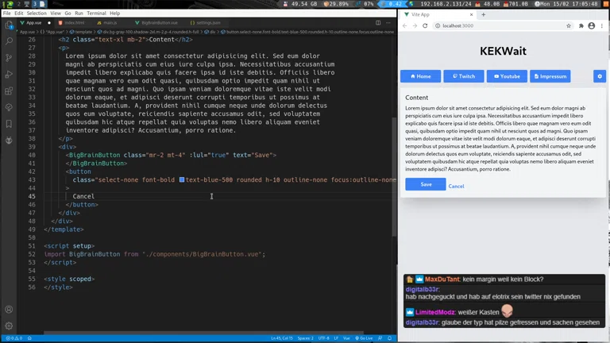The height and width of the screenshot is (343, 610).
Task: Open the browser three-dot menu
Action: (602, 25)
